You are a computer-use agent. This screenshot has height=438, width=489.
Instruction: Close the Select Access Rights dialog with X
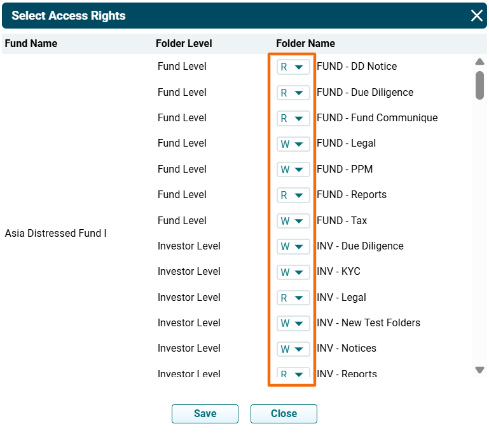coord(476,16)
